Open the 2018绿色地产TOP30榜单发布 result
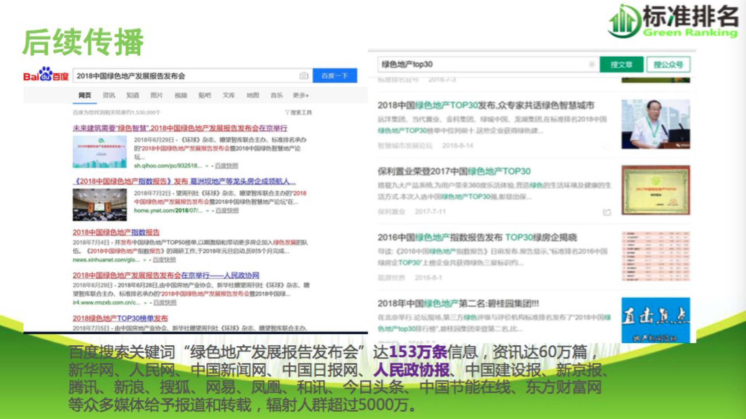This screenshot has height=419, width=746. [120, 318]
